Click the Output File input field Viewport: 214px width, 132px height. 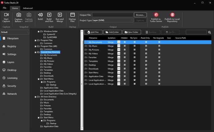[x=113, y=15]
